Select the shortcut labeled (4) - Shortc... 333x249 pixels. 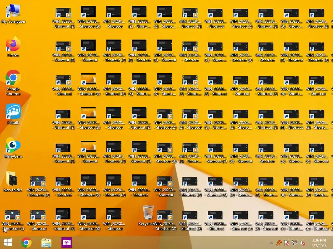click(x=292, y=86)
